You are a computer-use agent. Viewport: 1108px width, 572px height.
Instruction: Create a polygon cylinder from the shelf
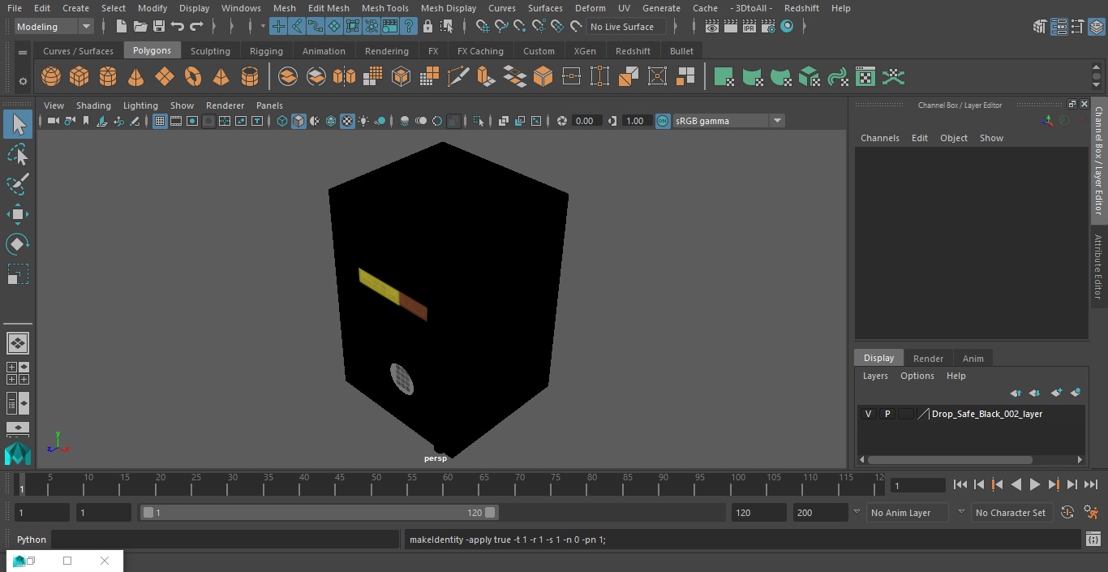[x=108, y=77]
